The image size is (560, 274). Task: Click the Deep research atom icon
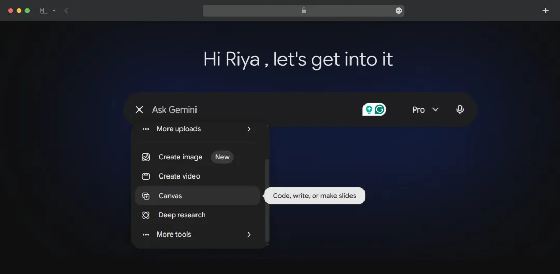tap(146, 215)
